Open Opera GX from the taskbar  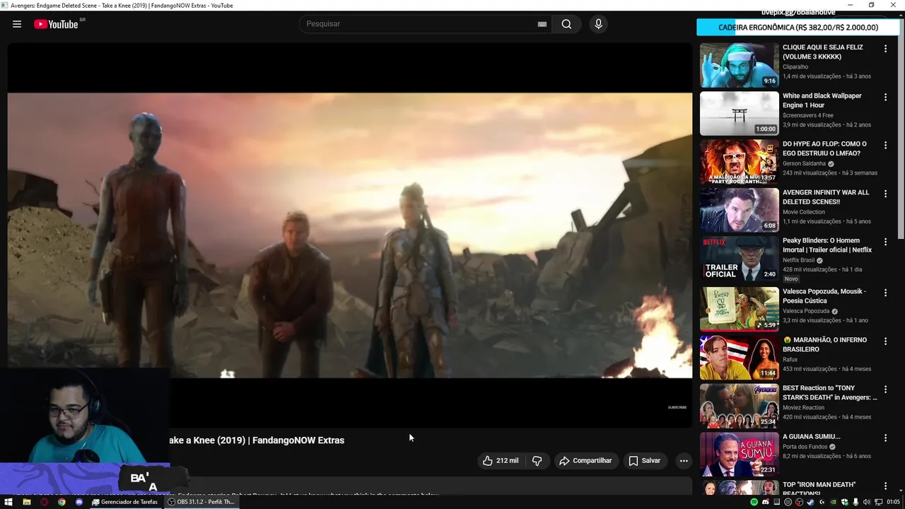click(44, 502)
